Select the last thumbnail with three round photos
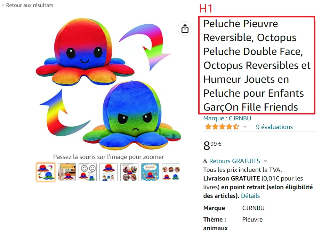The image size is (322, 232). coord(171,172)
